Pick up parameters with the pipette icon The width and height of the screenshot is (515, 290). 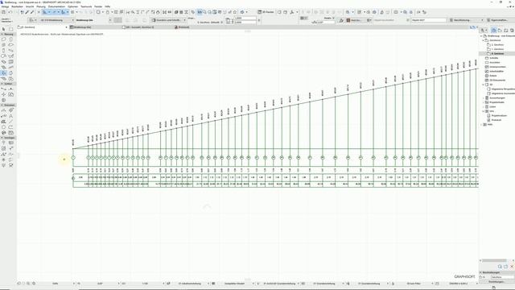coord(27,12)
